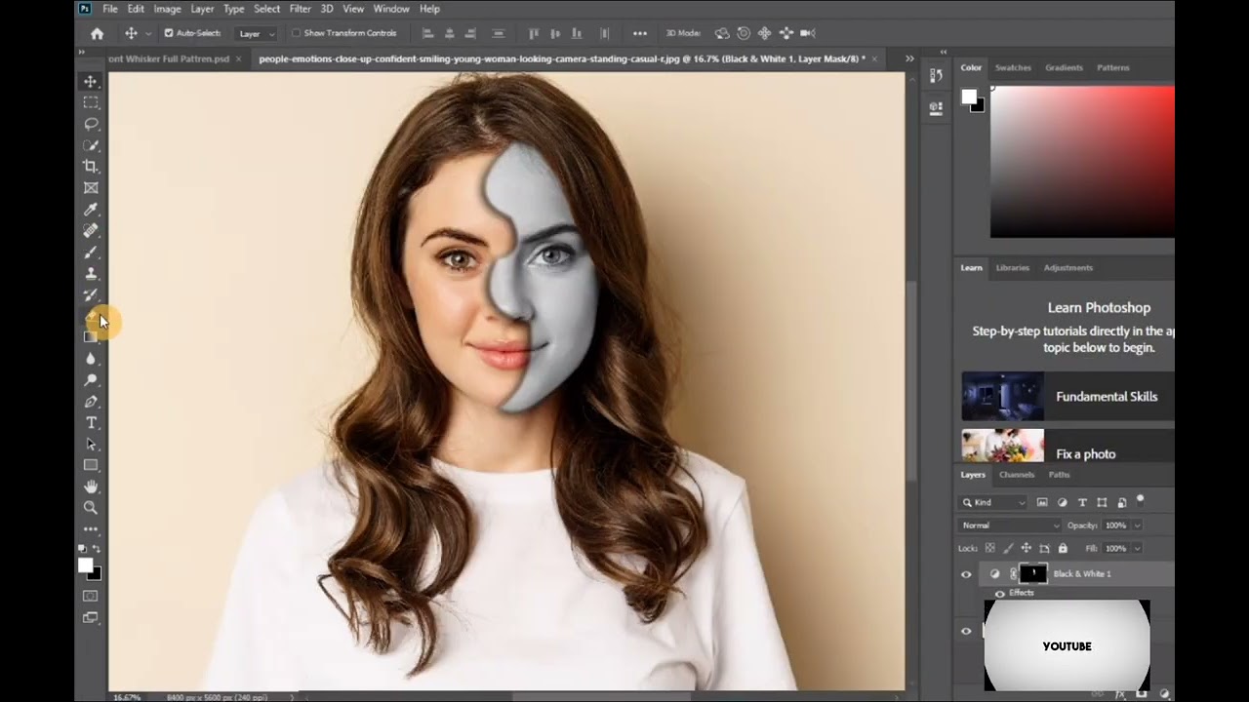This screenshot has height=702, width=1249.
Task: Choose the Hand tool
Action: coord(91,487)
